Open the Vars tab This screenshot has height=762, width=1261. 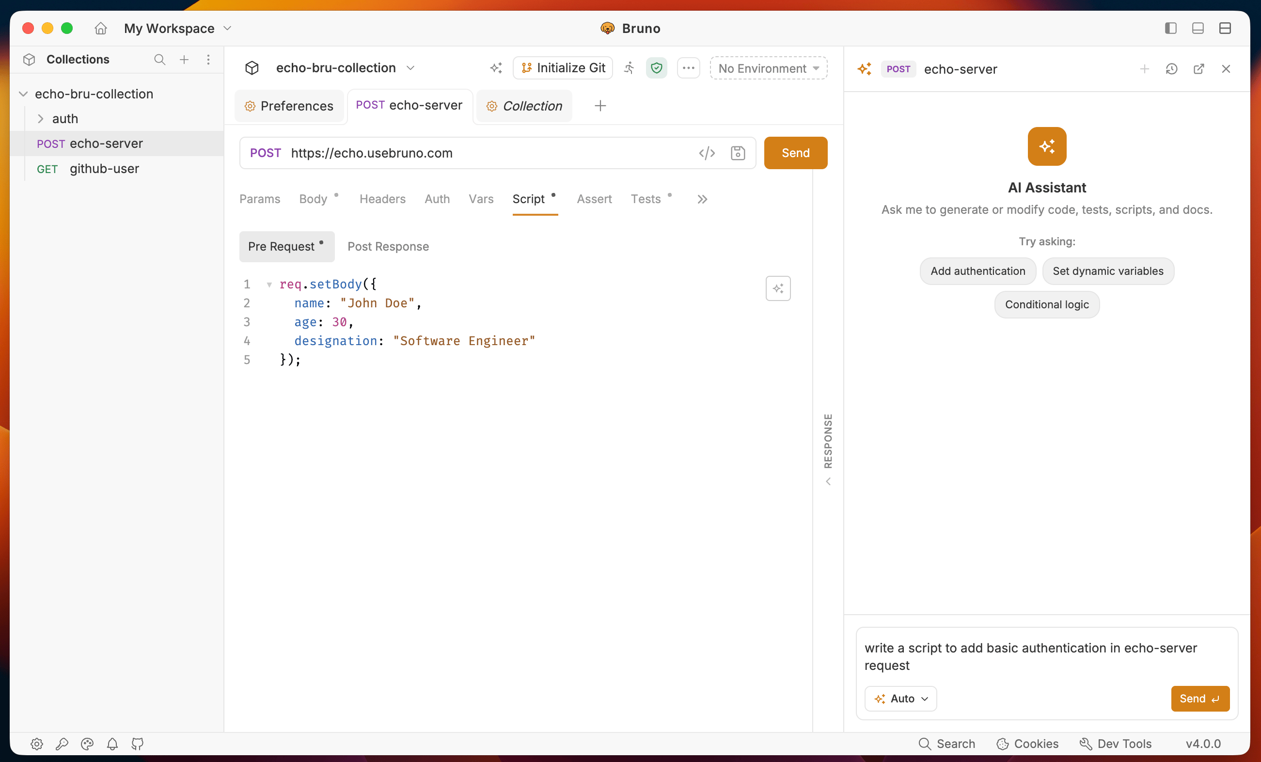481,199
